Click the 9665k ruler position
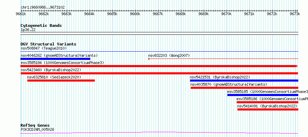 point(112,14)
